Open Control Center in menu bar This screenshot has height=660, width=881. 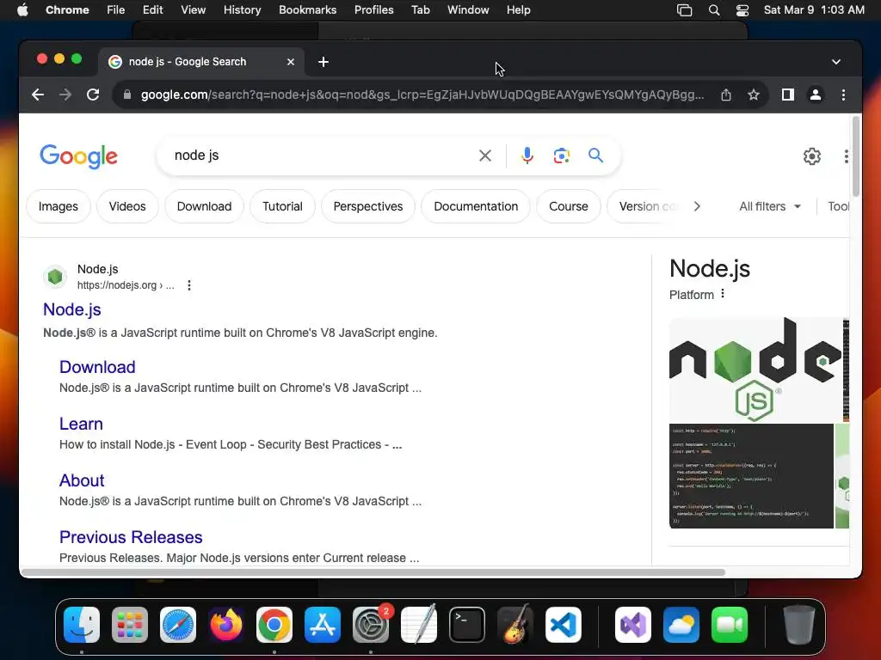pos(742,10)
